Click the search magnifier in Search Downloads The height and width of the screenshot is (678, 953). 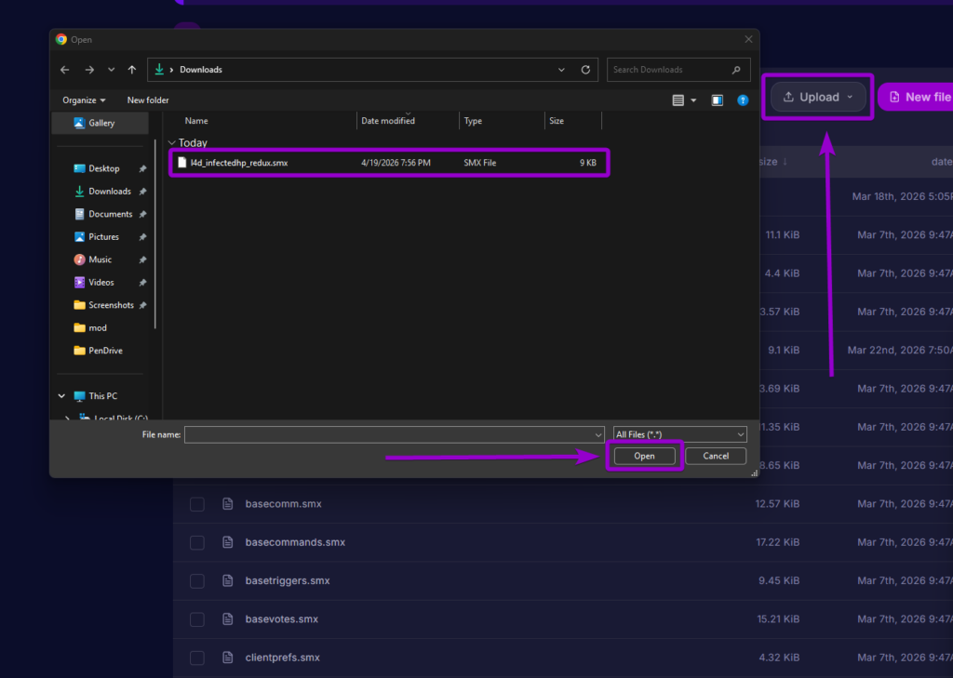pyautogui.click(x=738, y=69)
